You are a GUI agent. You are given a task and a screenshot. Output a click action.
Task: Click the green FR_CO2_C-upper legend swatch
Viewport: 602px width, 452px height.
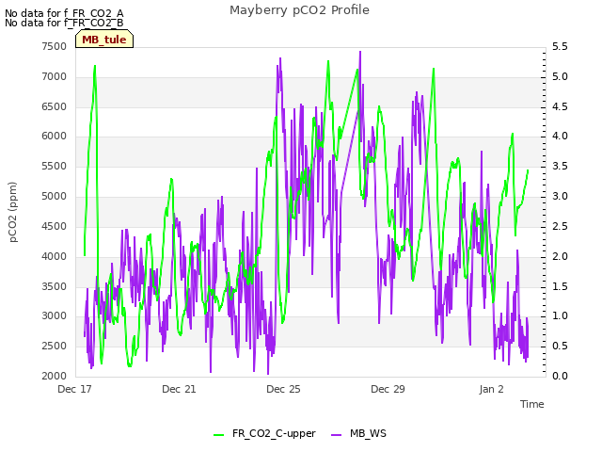(218, 434)
